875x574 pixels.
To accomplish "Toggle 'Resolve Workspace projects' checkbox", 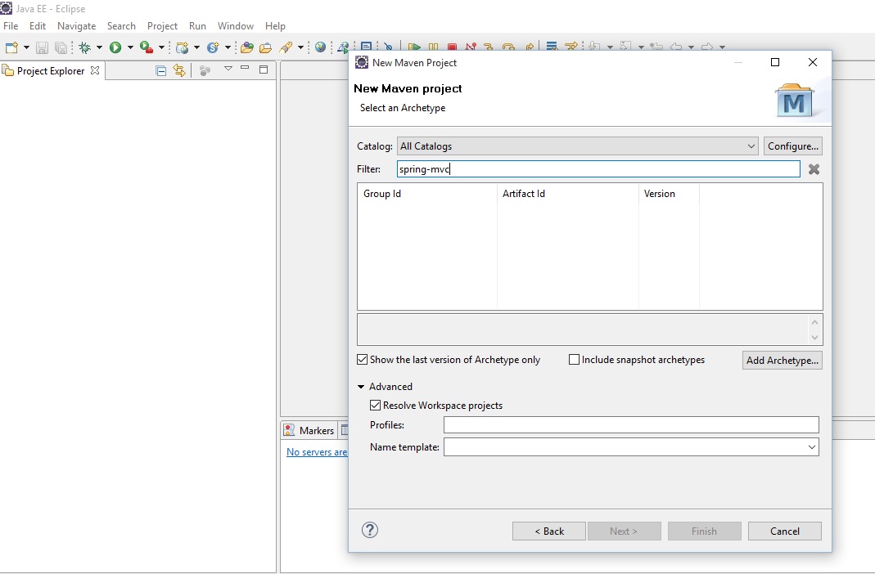I will [376, 405].
